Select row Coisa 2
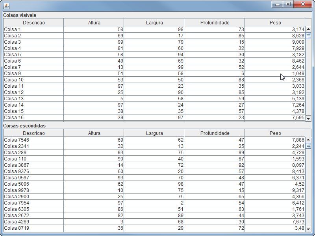The image size is (315, 236). point(154,35)
